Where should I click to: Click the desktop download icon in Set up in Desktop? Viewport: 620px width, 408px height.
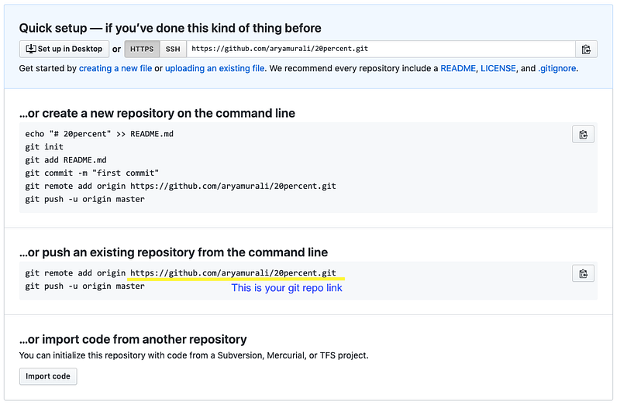31,49
